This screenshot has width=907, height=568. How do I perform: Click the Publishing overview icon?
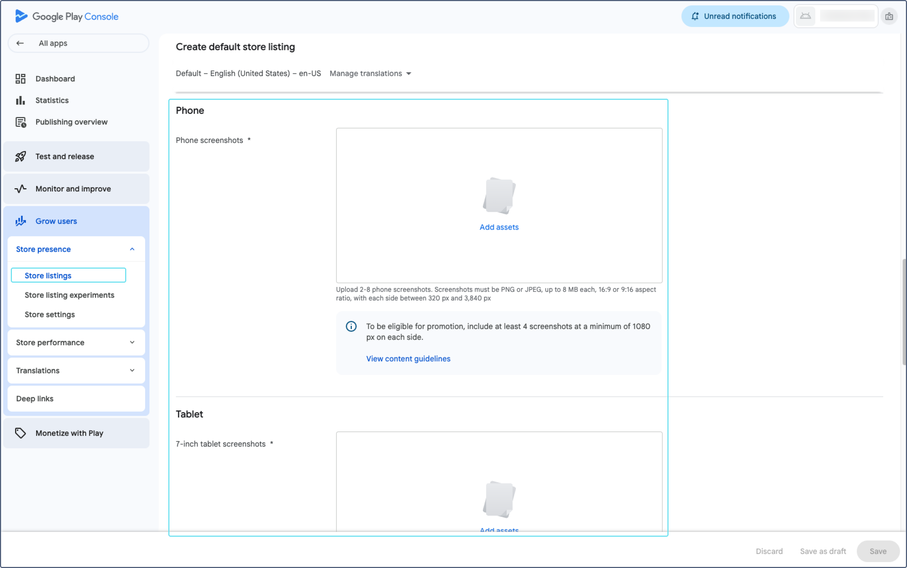21,122
